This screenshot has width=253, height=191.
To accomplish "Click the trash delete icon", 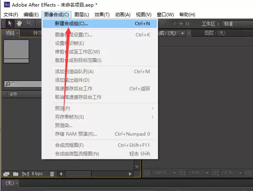I will pyautogui.click(x=52, y=174).
